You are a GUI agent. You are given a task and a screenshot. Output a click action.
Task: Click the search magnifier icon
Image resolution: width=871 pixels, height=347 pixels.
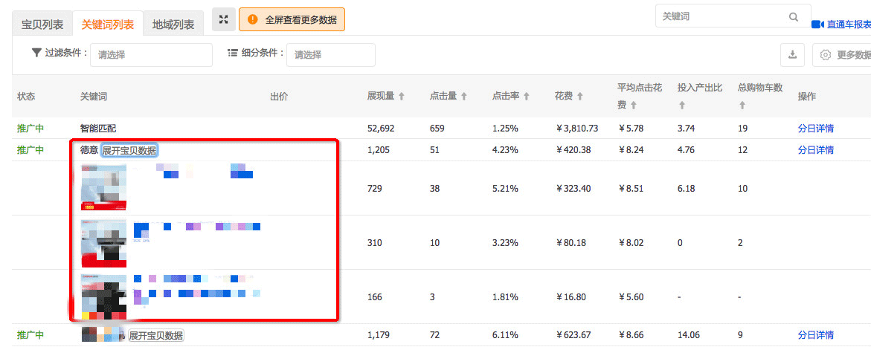[x=794, y=17]
